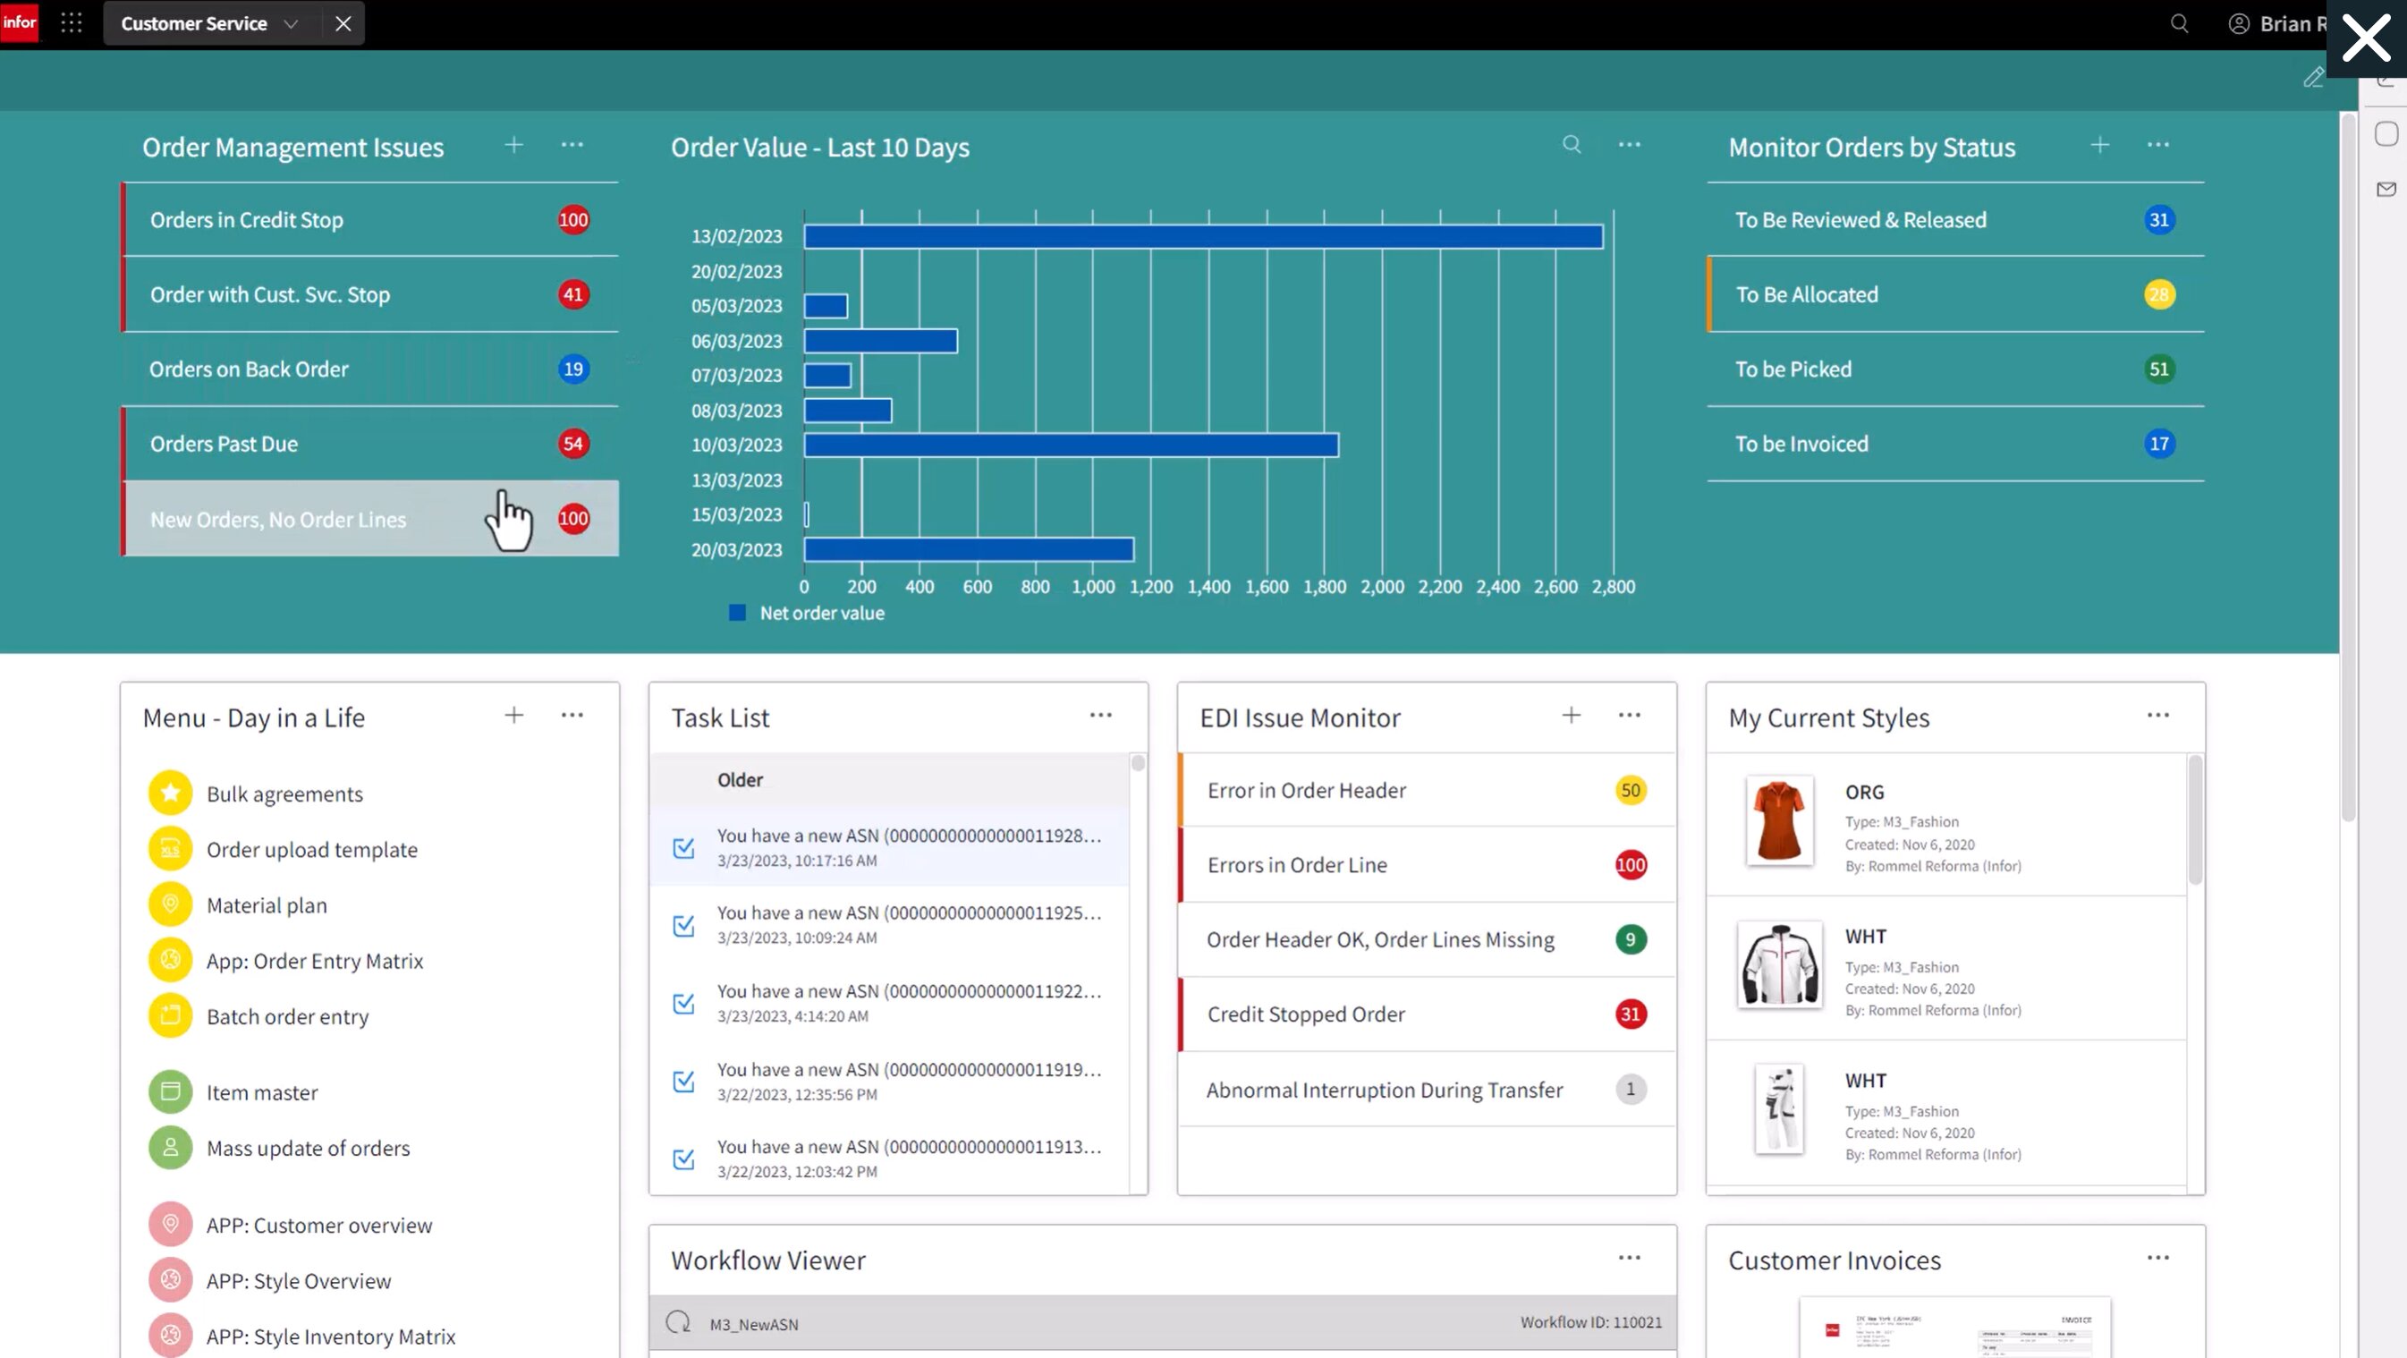
Task: Open the Mass update of orders link
Action: (308, 1148)
